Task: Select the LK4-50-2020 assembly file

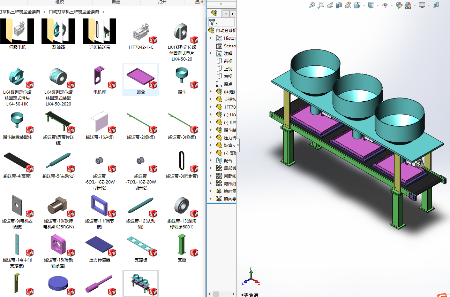Action: coord(59,87)
